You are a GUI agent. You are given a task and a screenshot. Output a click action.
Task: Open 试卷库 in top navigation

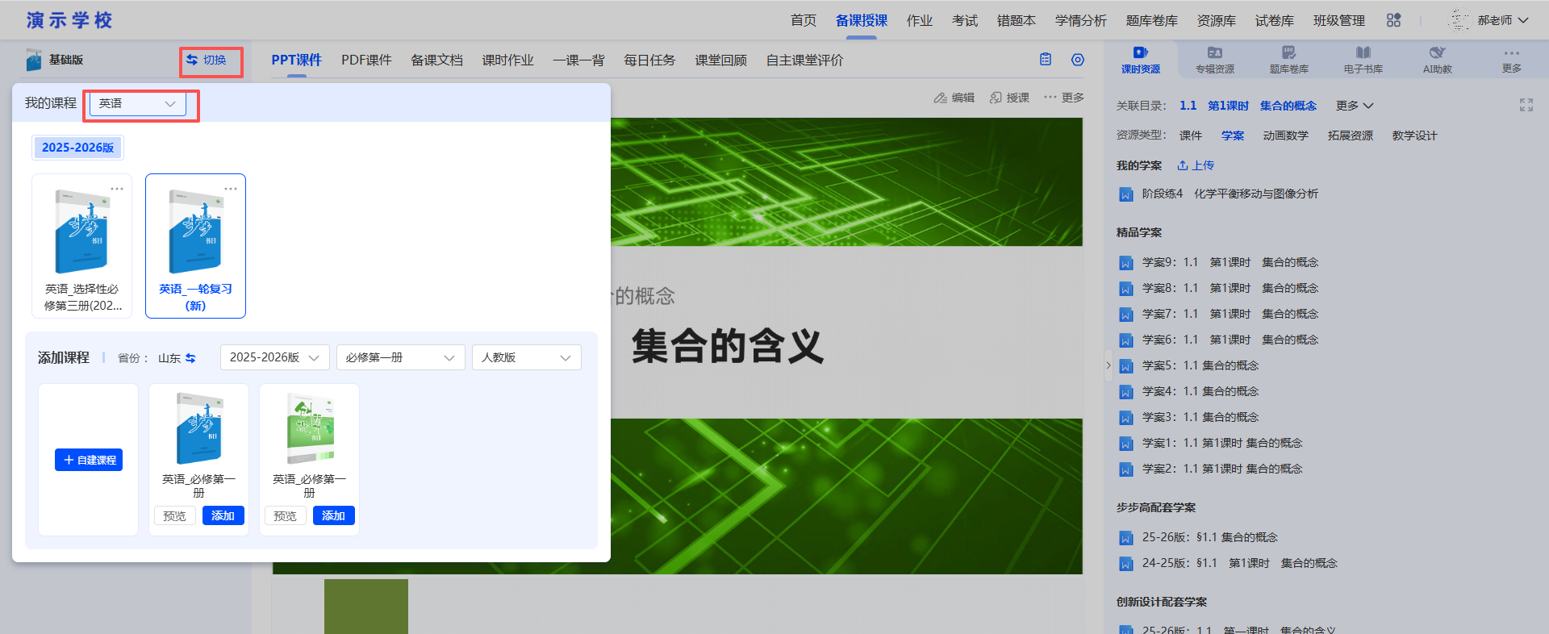[1274, 20]
